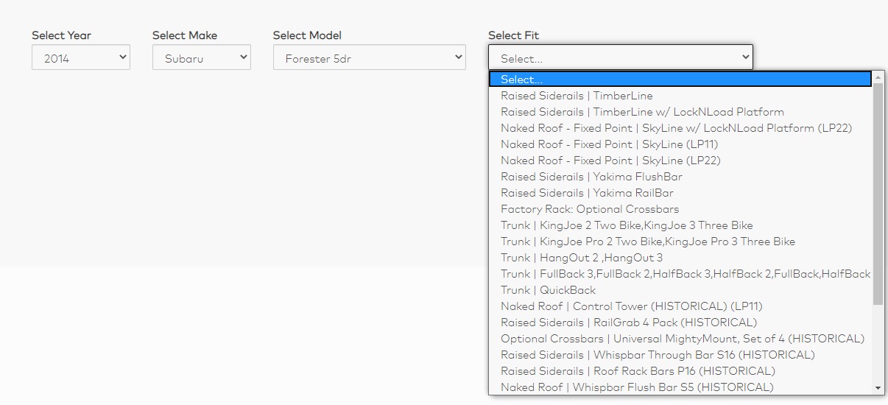The height and width of the screenshot is (405, 888).
Task: Choose Naked Roof SkyLine (LP22) option
Action: point(680,161)
